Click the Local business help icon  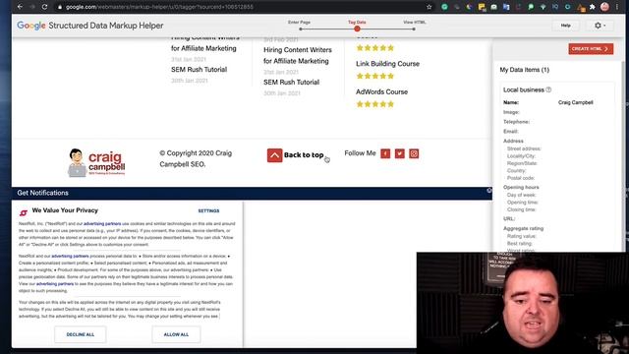[548, 89]
